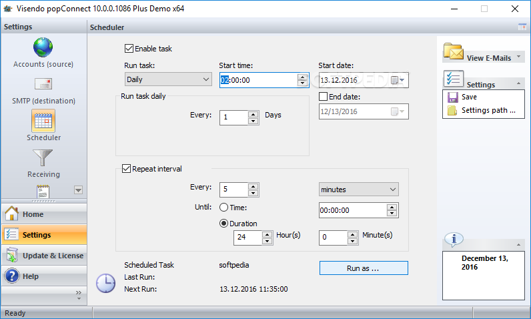Click the View E-Mails folder icon
The width and height of the screenshot is (531, 319).
453,51
